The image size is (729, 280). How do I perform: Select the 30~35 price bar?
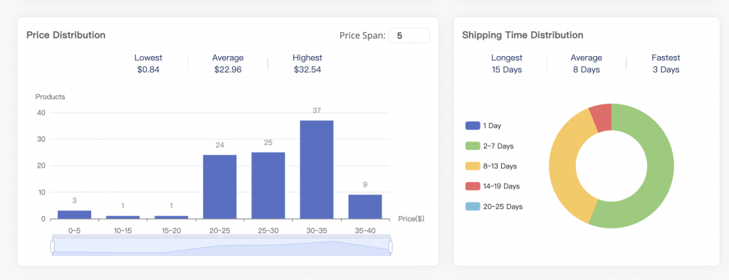(x=317, y=169)
